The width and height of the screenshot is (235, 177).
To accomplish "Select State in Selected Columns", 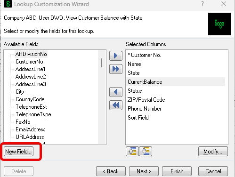I will [x=176, y=73].
